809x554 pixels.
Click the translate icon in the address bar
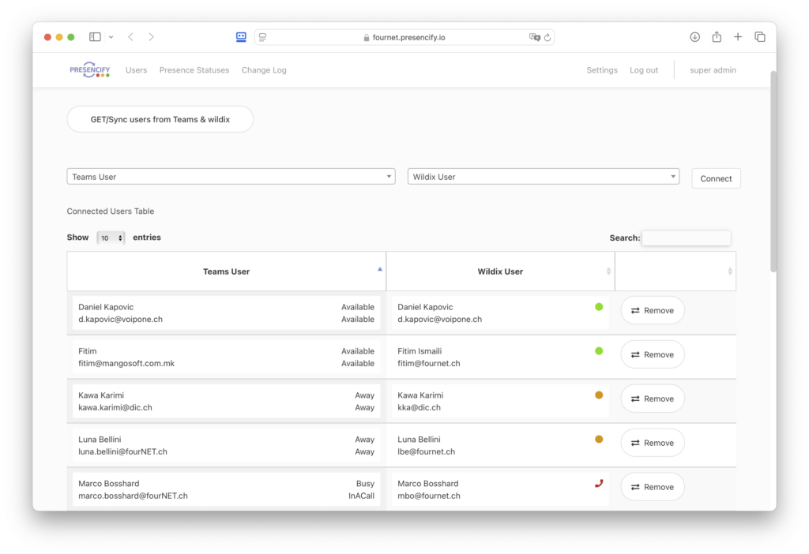pyautogui.click(x=535, y=37)
